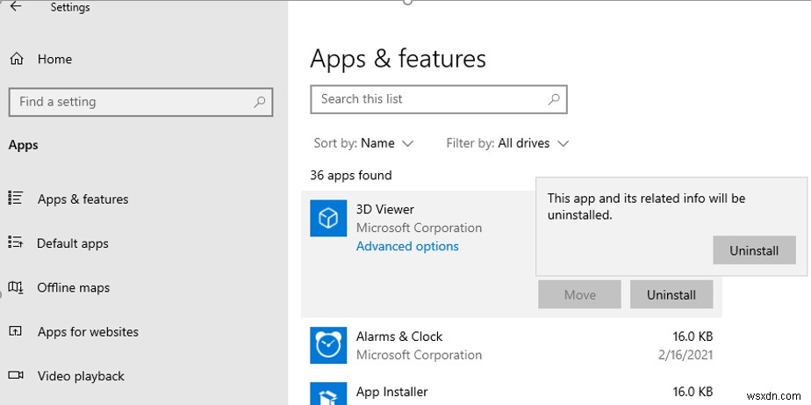Open Apps & features in sidebar
The width and height of the screenshot is (811, 405).
tap(83, 199)
